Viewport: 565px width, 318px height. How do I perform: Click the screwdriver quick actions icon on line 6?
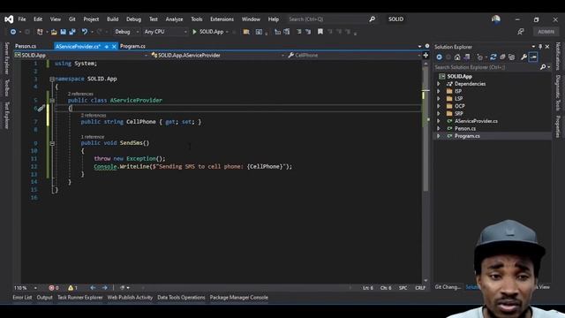coord(41,108)
